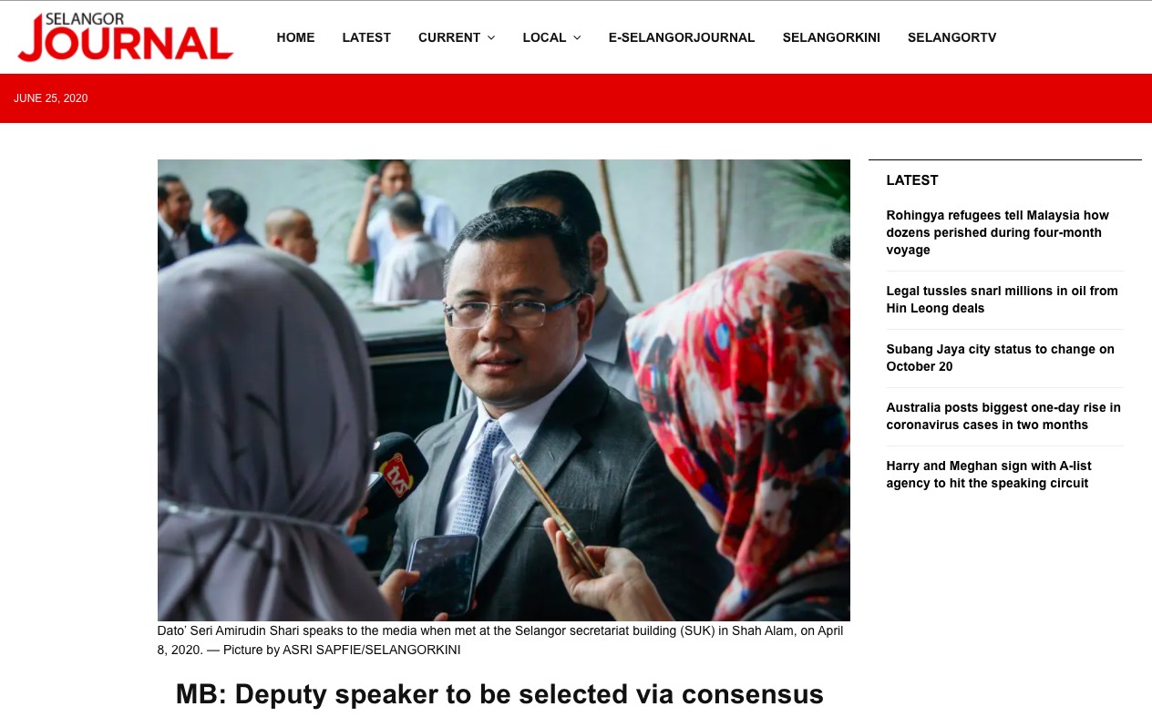Image resolution: width=1152 pixels, height=717 pixels.
Task: Visit the E-SELANGORJOURNAL link
Action: pyautogui.click(x=682, y=37)
